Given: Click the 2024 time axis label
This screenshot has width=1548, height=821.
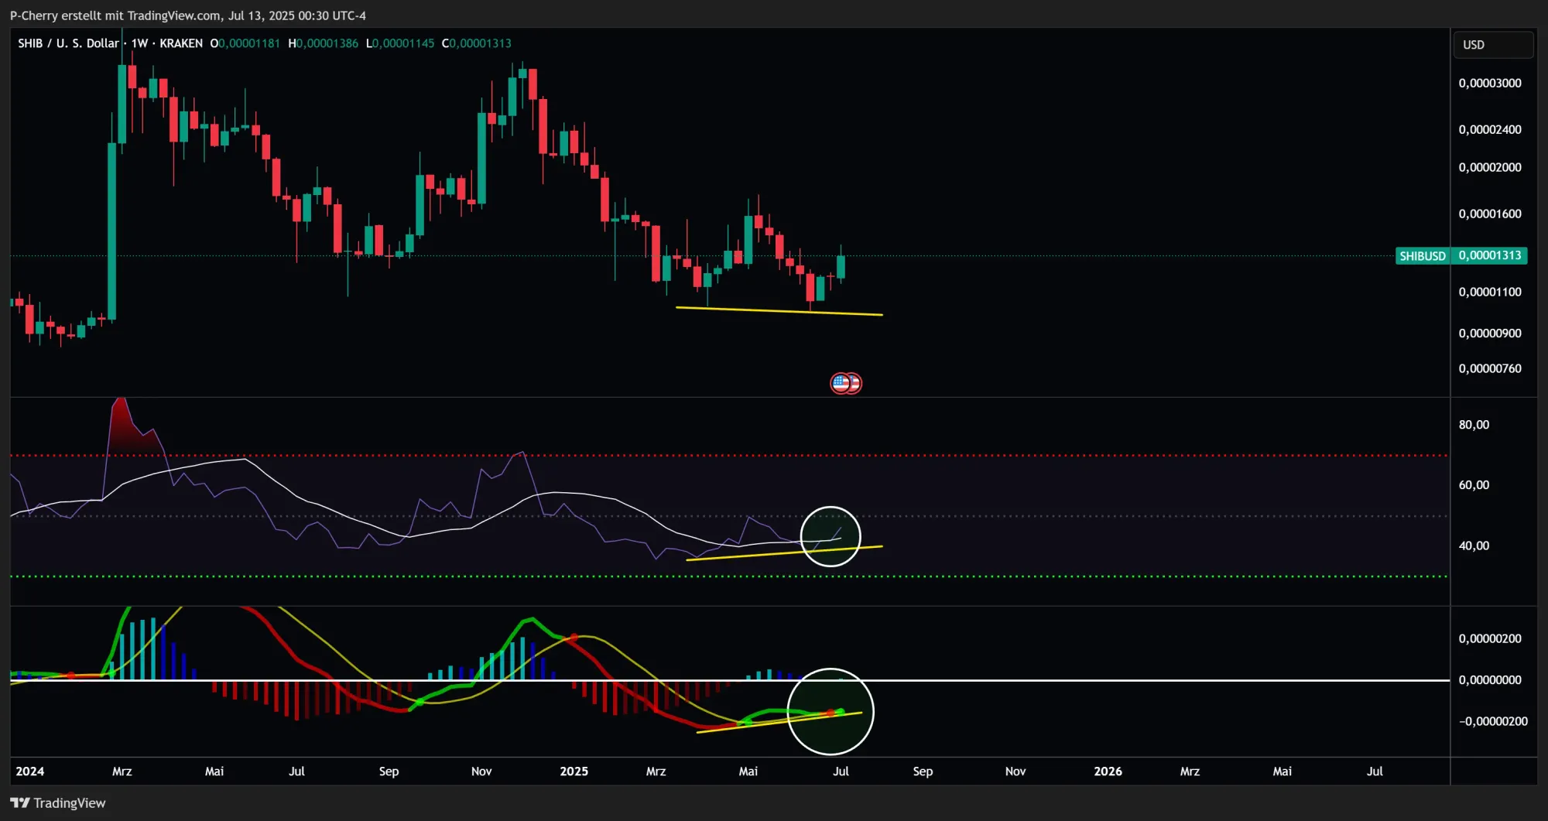Looking at the screenshot, I should pos(30,771).
